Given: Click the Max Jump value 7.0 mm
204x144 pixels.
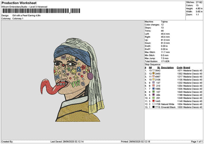Looking at the screenshot, I should [x=165, y=58].
